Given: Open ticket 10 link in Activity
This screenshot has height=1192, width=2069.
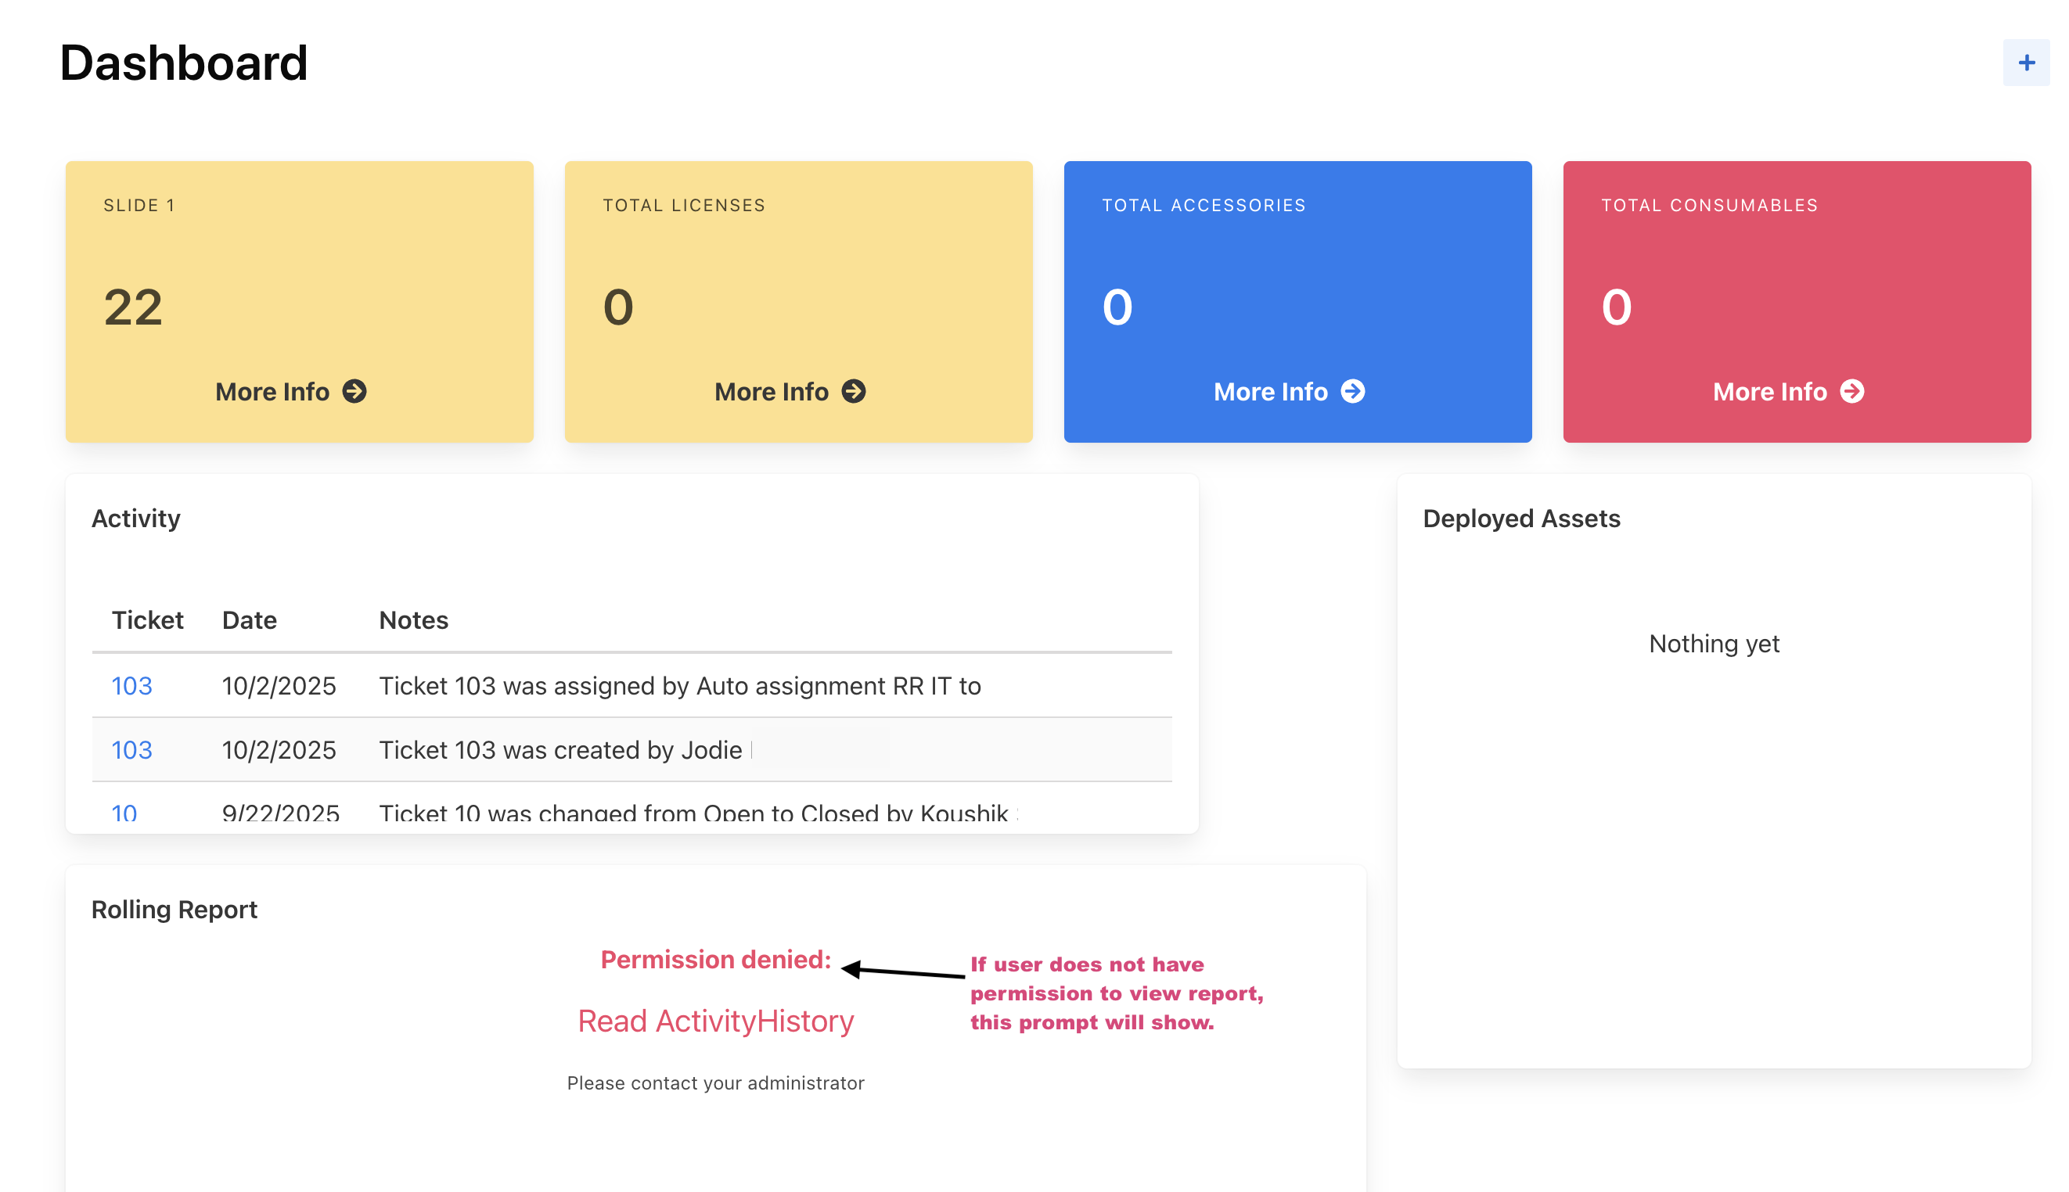Looking at the screenshot, I should [124, 813].
